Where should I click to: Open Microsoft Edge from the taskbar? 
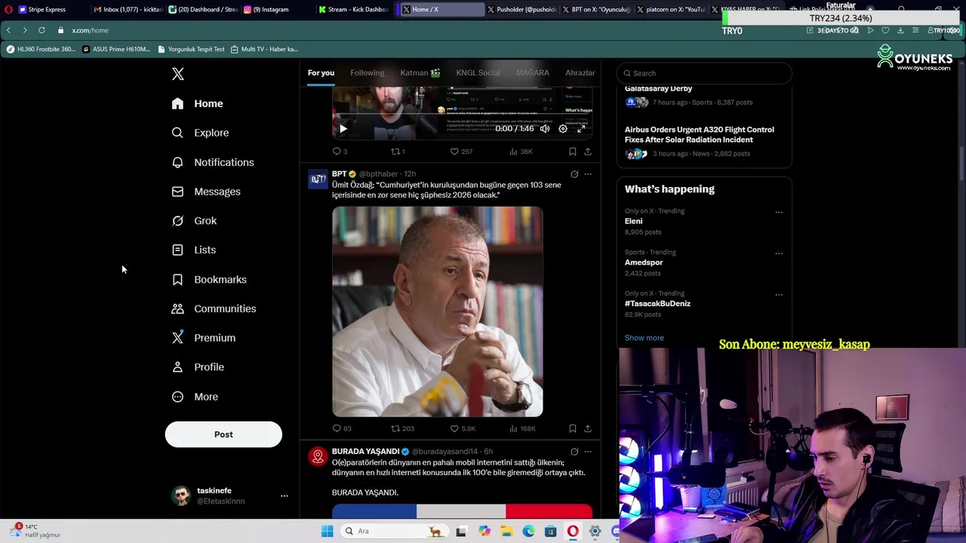coord(528,532)
